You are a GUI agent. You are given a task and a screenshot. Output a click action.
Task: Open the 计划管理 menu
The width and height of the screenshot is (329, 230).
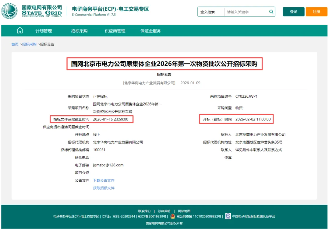44,31
